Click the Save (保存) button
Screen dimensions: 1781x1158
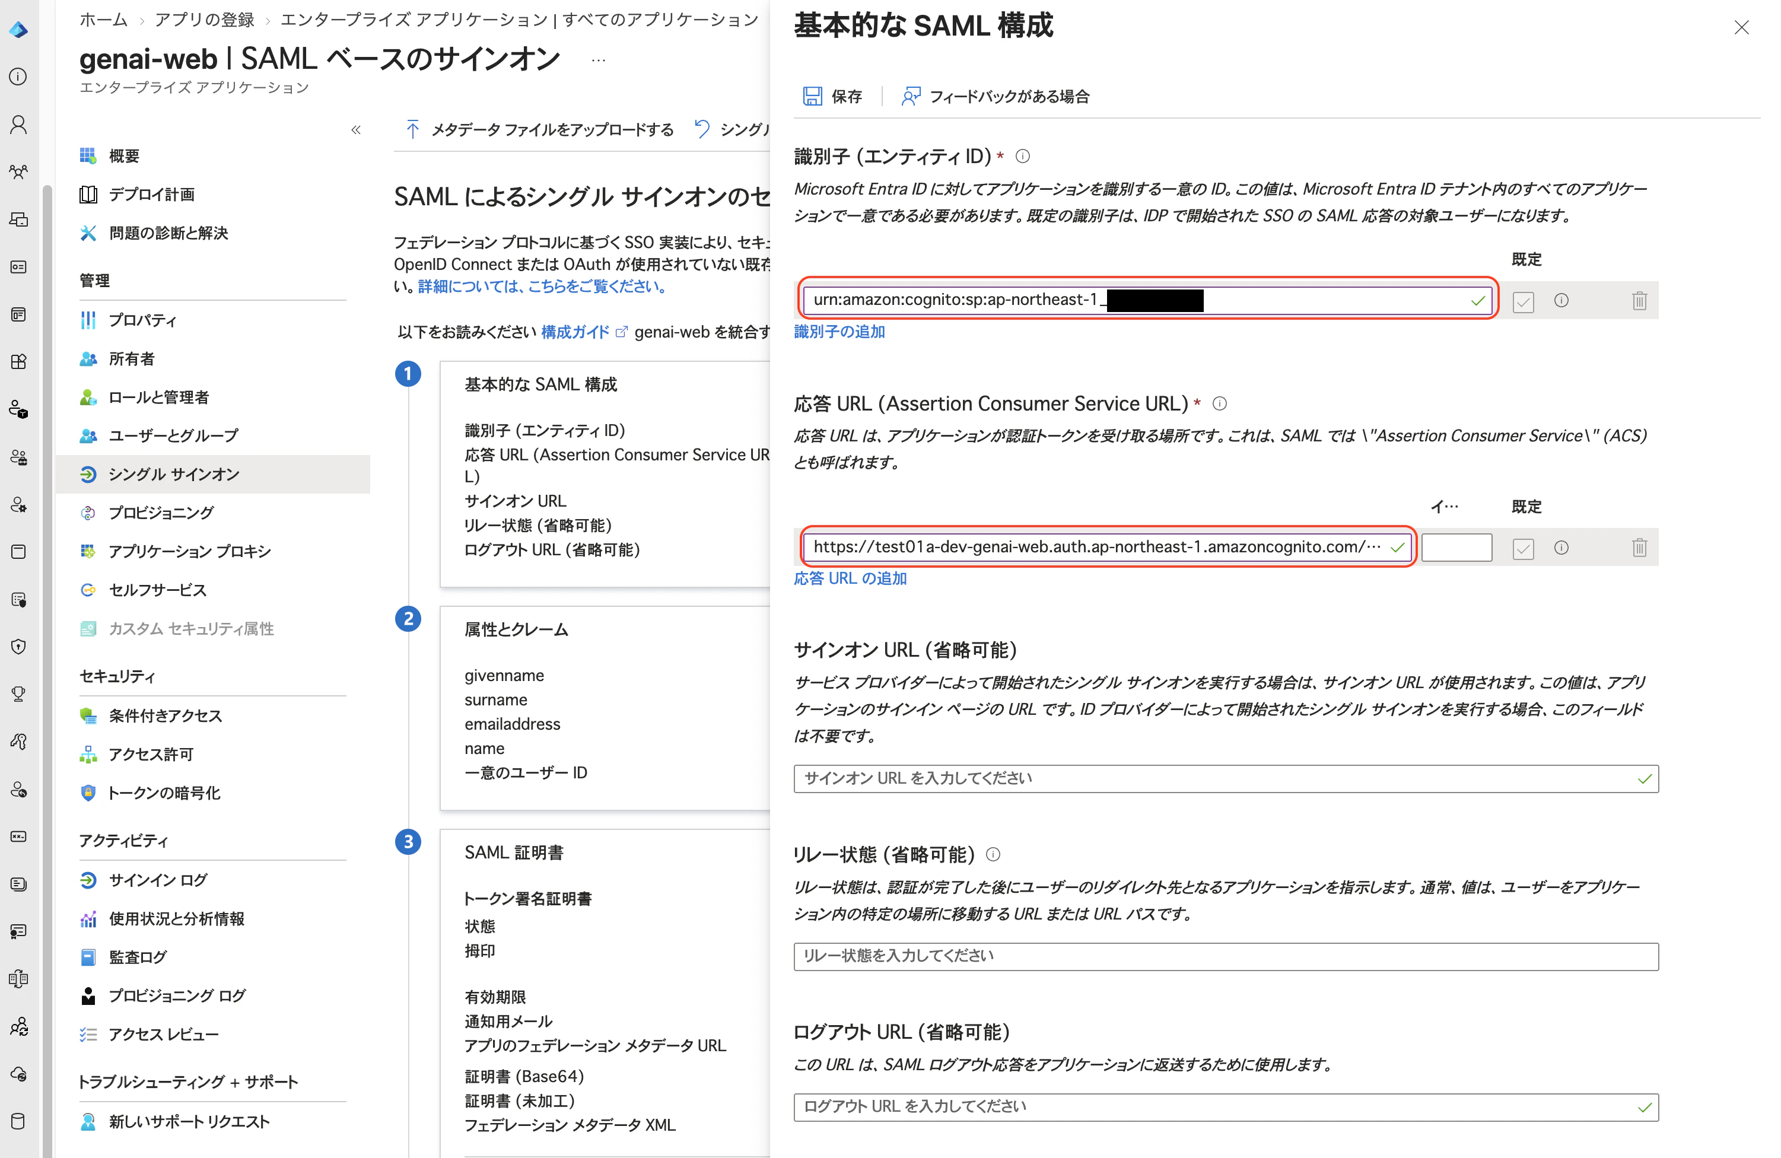(832, 96)
